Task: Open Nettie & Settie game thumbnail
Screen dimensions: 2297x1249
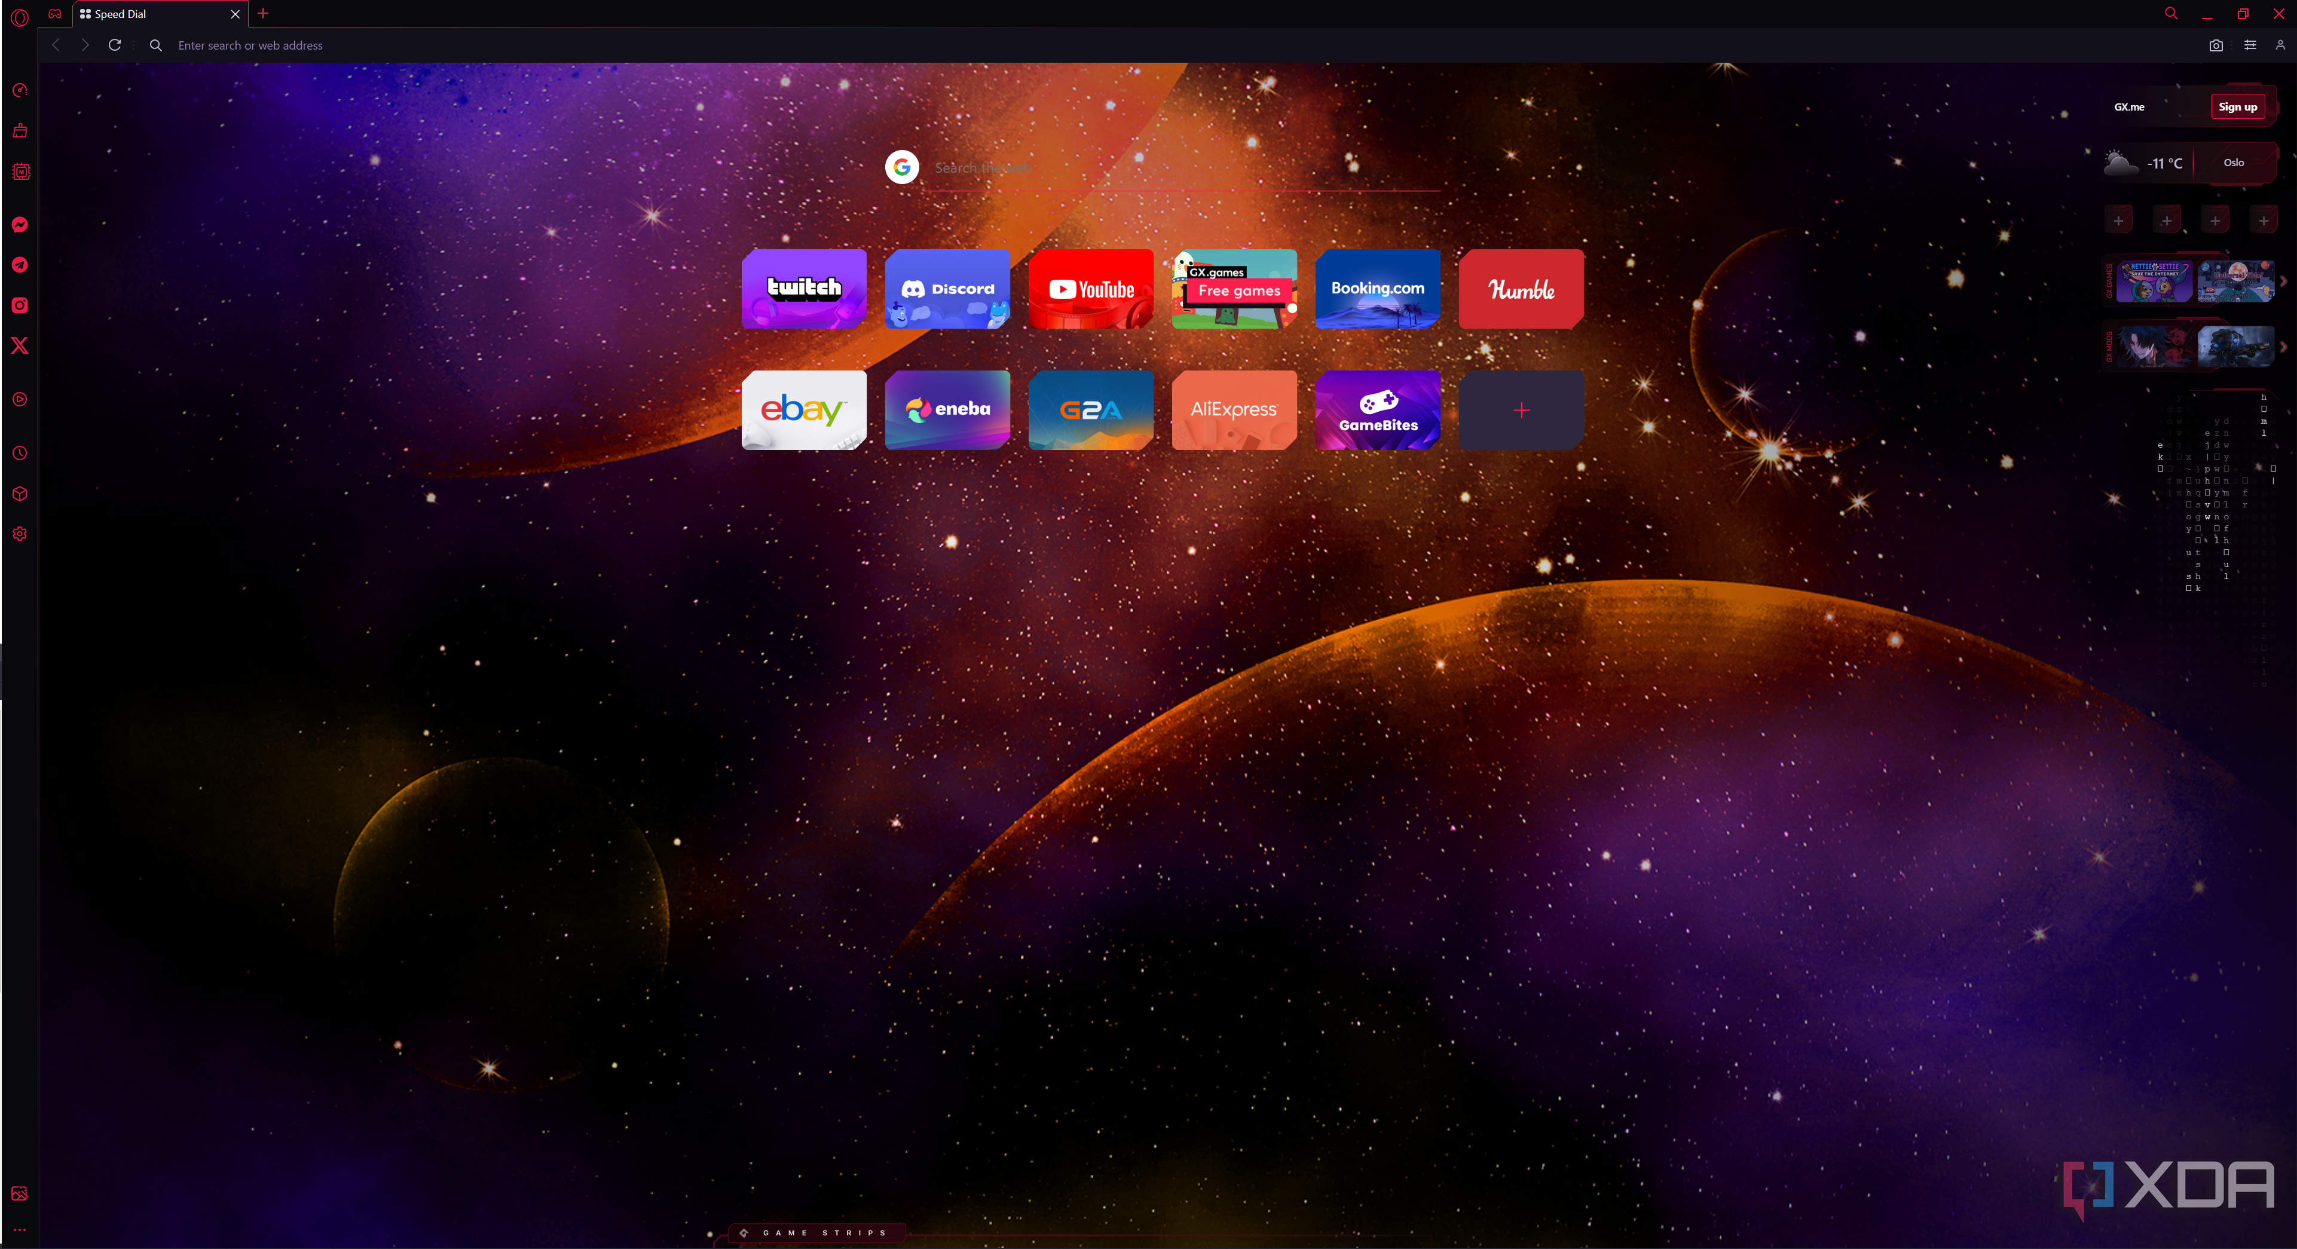Action: click(2154, 281)
